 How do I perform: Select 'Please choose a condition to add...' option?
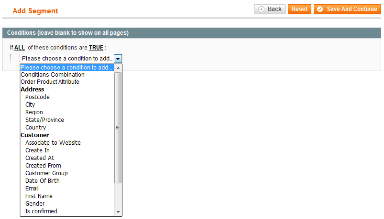pyautogui.click(x=67, y=68)
